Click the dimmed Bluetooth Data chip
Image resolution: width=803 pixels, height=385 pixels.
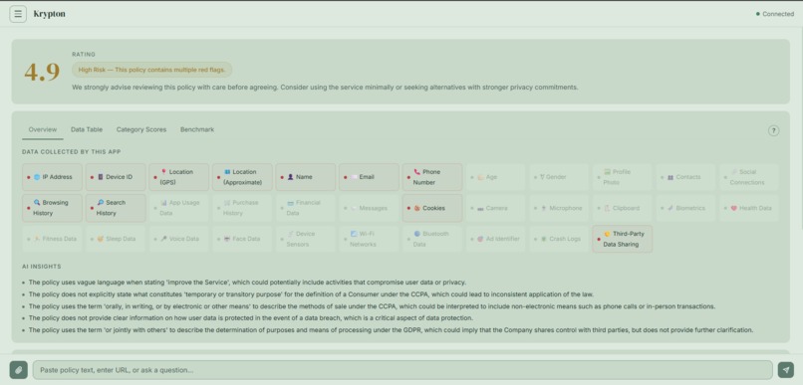(x=432, y=239)
